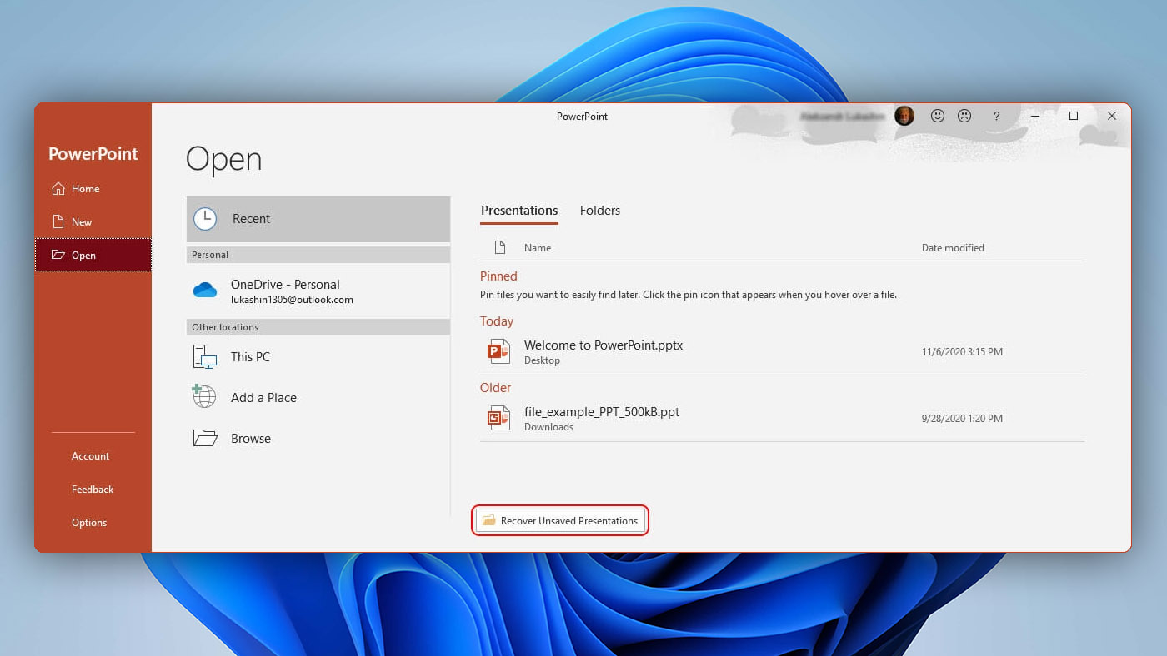Click the OneDrive cloud icon

205,291
